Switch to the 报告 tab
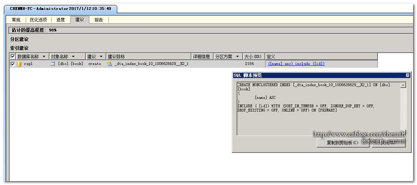 (99, 20)
